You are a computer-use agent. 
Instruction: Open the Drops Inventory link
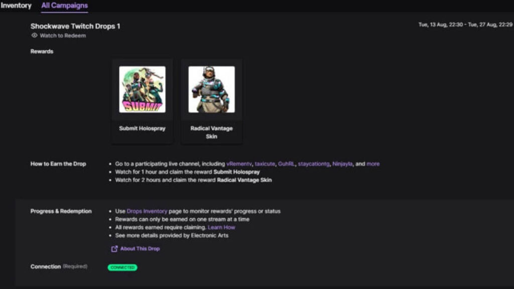click(147, 211)
